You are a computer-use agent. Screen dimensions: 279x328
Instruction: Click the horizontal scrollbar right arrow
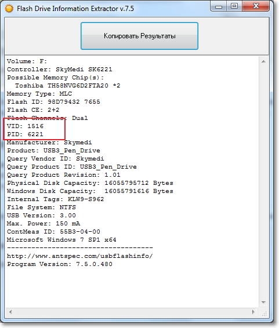tap(253, 312)
